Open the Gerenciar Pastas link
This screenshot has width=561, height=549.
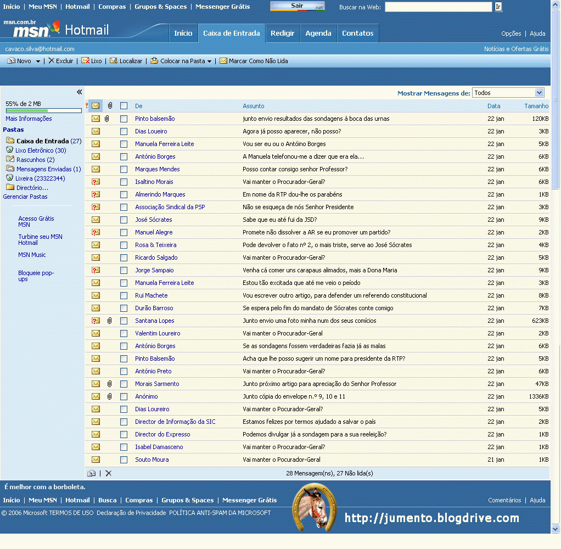[x=25, y=197]
